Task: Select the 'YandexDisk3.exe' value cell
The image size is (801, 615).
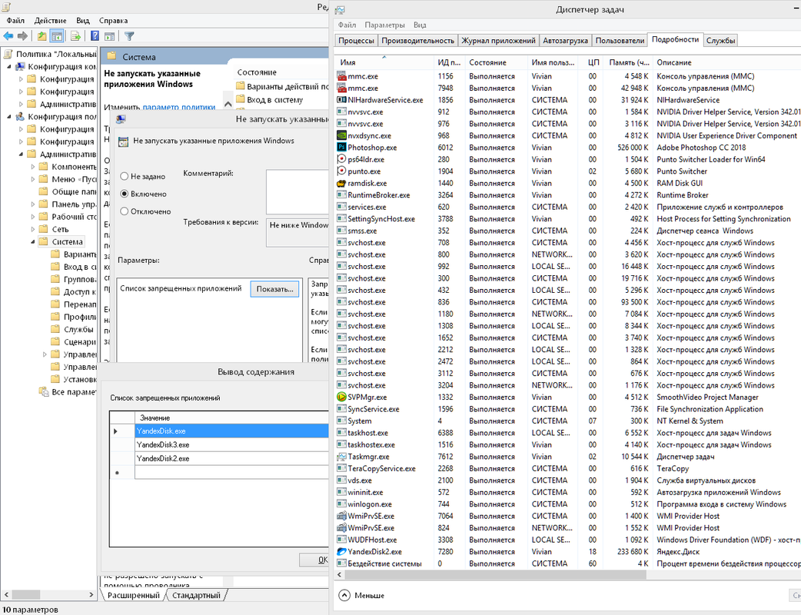Action: [232, 444]
